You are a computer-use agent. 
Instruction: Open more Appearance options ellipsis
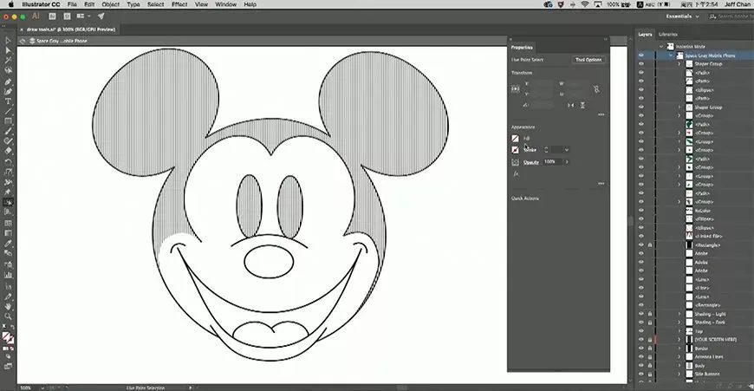(x=601, y=183)
